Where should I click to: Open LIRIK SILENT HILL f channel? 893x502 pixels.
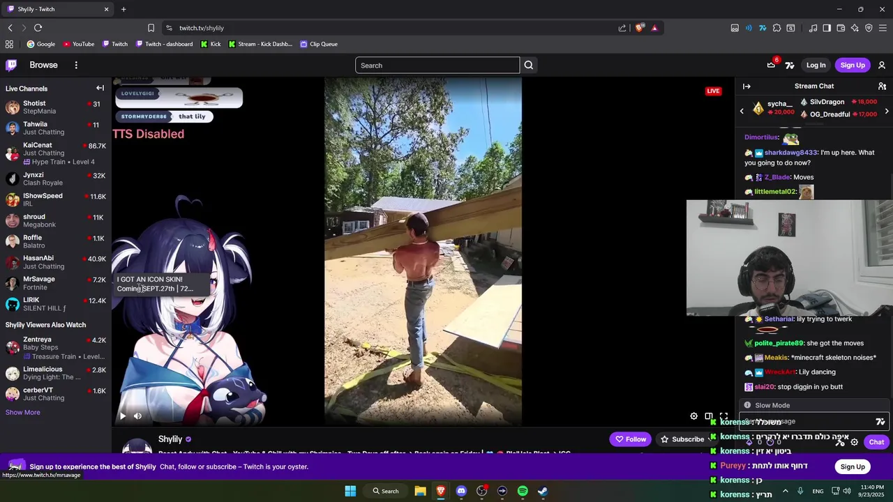pos(56,304)
